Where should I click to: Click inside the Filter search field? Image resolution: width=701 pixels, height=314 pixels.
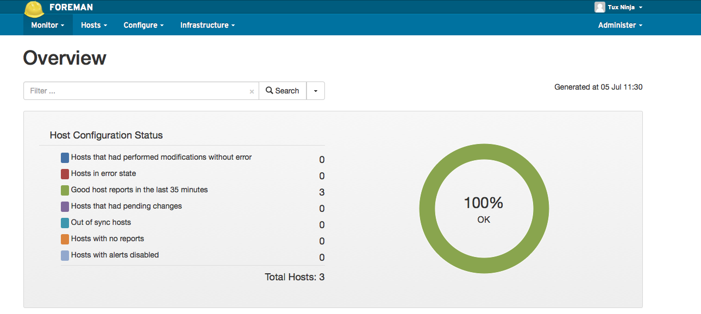tap(136, 91)
